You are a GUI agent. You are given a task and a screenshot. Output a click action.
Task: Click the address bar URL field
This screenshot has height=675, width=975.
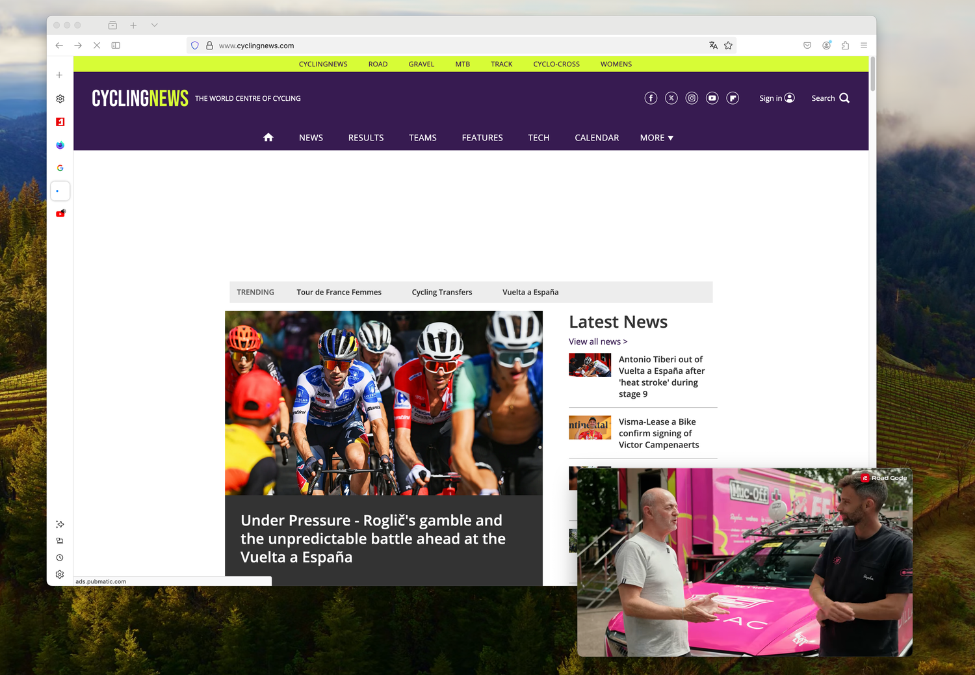pyautogui.click(x=461, y=46)
